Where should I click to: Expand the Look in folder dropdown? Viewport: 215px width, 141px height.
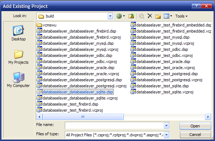pos(111,16)
